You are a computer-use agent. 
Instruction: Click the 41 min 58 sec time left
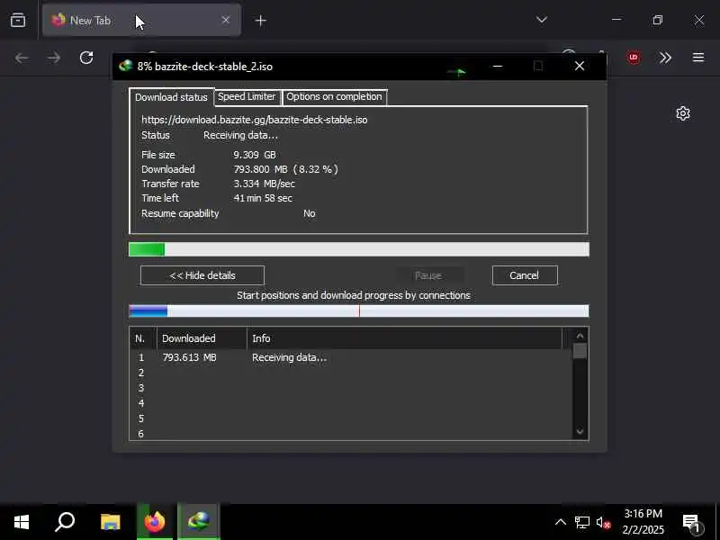pyautogui.click(x=263, y=198)
